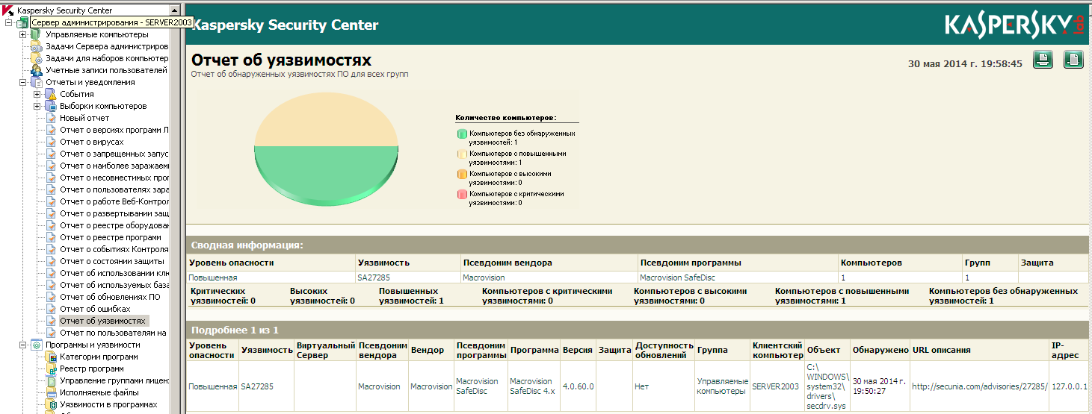Viewport: 1092px width, 414px height.
Task: Click the Отчет об ошибках report icon
Action: click(x=50, y=309)
